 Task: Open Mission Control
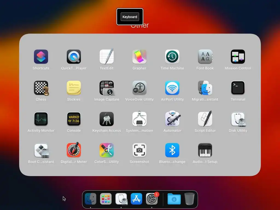pyautogui.click(x=238, y=57)
